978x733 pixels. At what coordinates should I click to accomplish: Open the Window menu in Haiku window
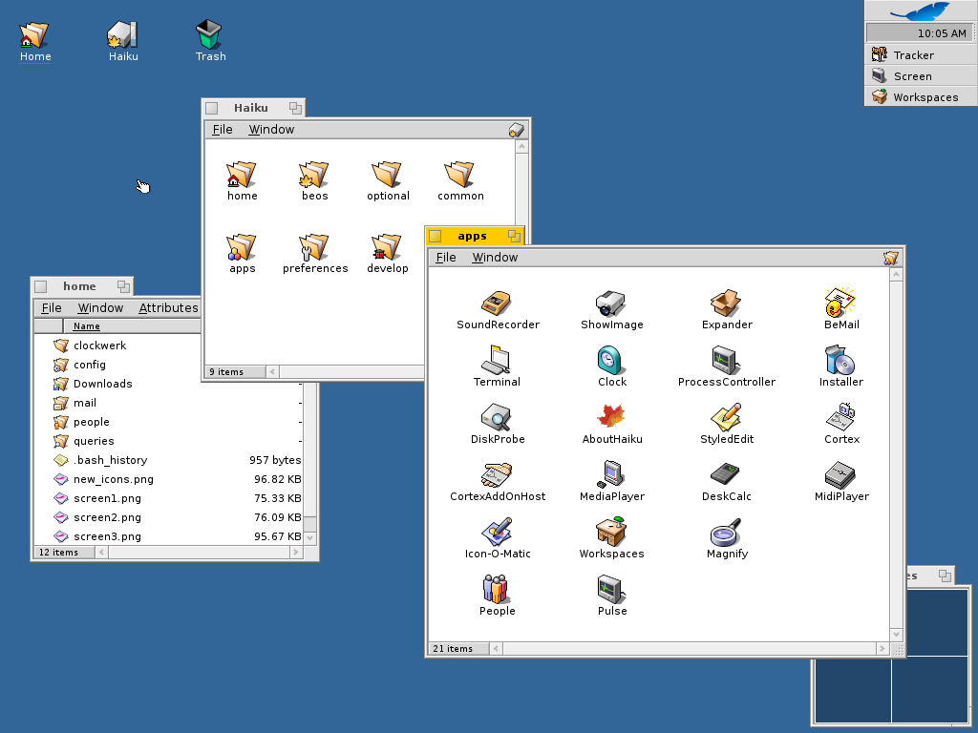pyautogui.click(x=271, y=130)
